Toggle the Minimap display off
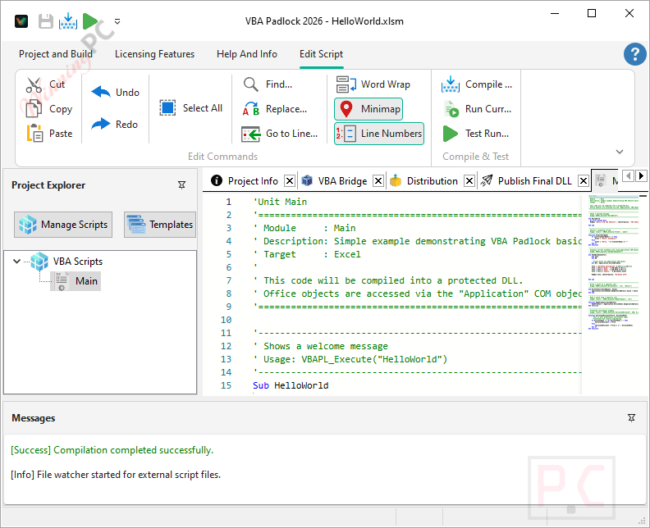 coord(368,109)
